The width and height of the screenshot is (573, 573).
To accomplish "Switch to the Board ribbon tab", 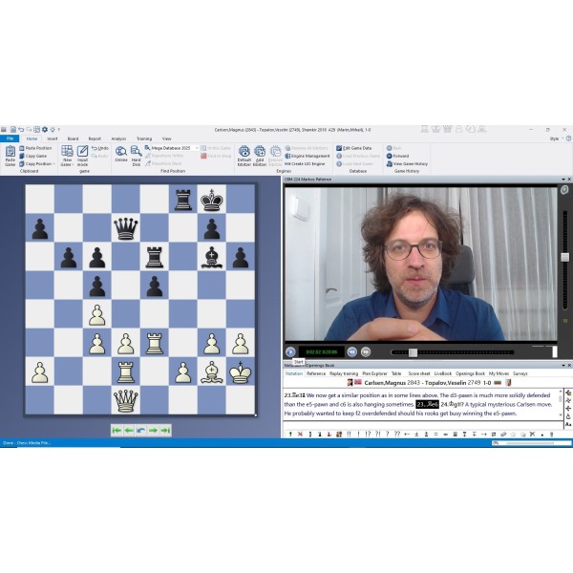I will 74,138.
